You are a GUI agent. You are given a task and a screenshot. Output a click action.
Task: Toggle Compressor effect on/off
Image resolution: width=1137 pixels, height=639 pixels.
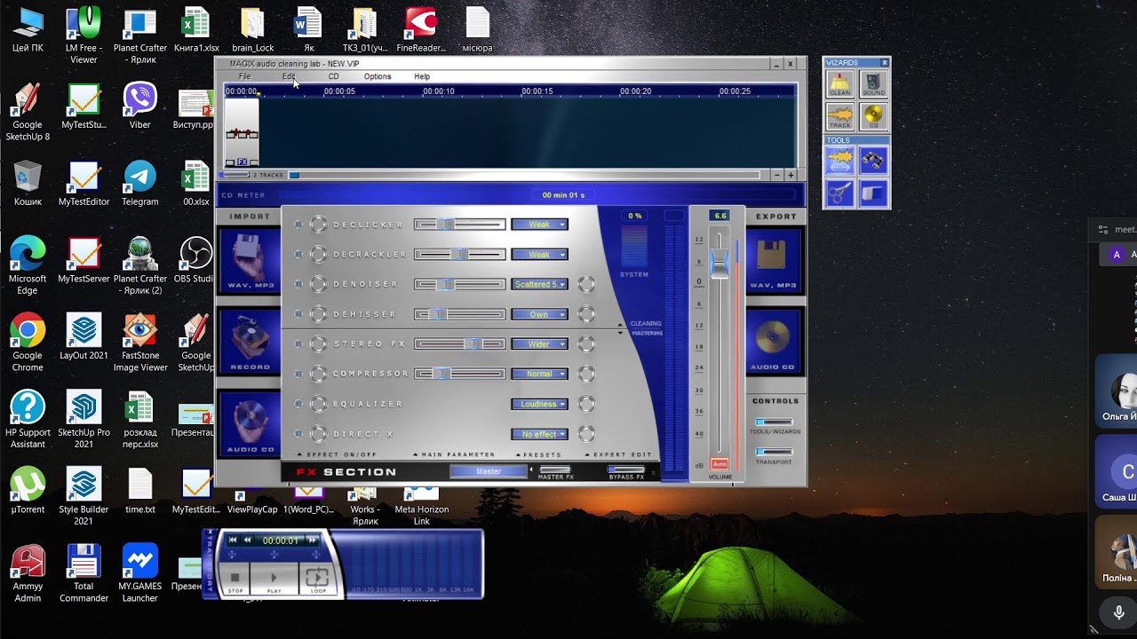317,374
